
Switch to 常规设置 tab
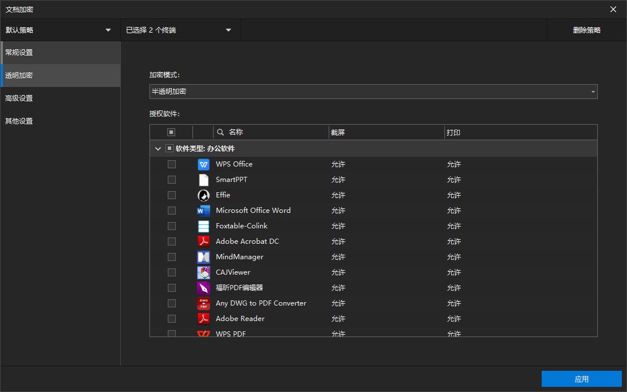point(60,52)
